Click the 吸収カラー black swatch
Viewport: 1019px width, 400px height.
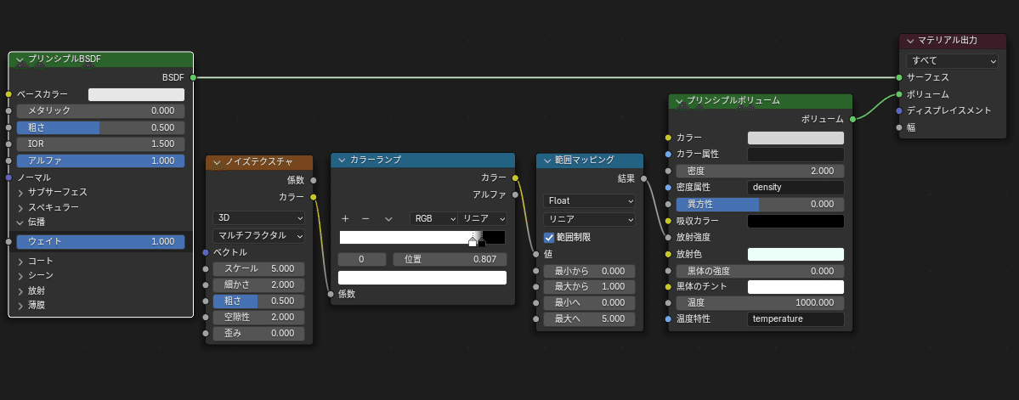[796, 221]
